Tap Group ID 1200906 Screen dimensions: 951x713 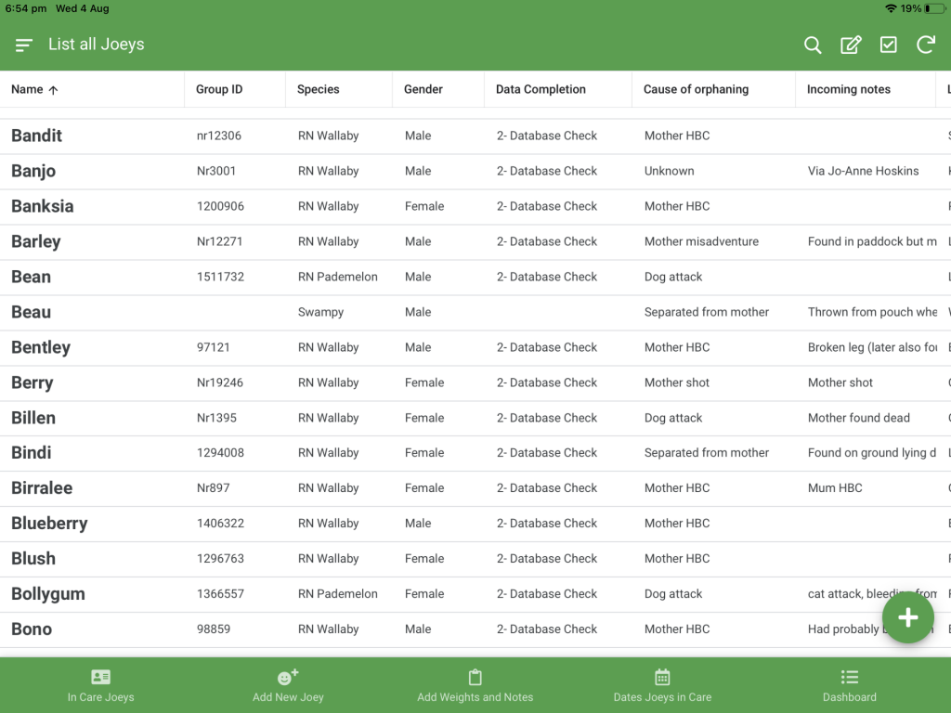(220, 206)
